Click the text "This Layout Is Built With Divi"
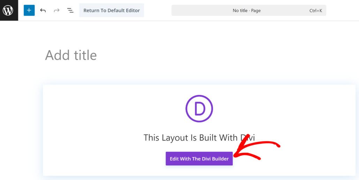Screen dimensions: 359x180 point(199,138)
